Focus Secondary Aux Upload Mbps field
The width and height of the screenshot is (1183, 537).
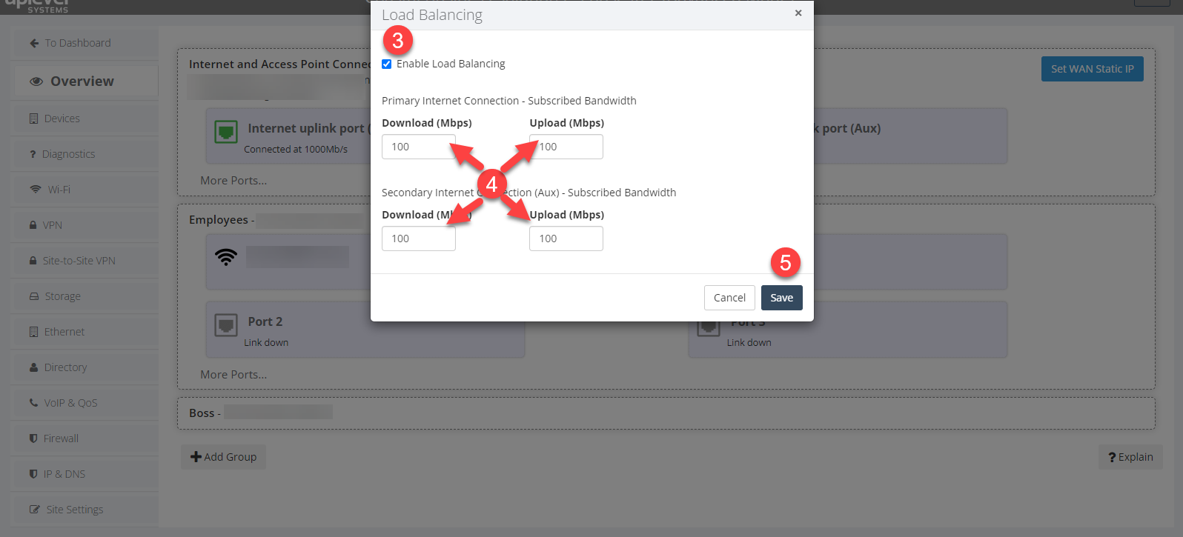pos(566,239)
